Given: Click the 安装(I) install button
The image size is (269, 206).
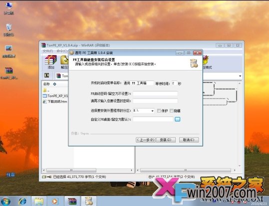Looking at the screenshot, I should (x=166, y=140).
